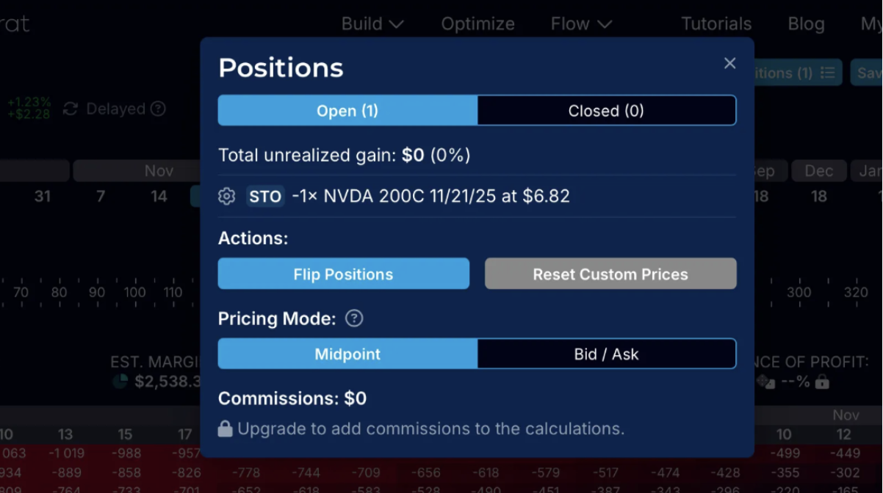Click the lock icon beside commissions upgrade
883x493 pixels.
pyautogui.click(x=226, y=429)
